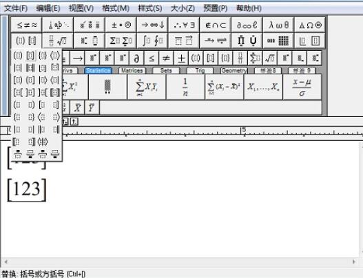The image size is (363, 278).
Task: Open the products and set theory templates palette
Action: tap(247, 41)
